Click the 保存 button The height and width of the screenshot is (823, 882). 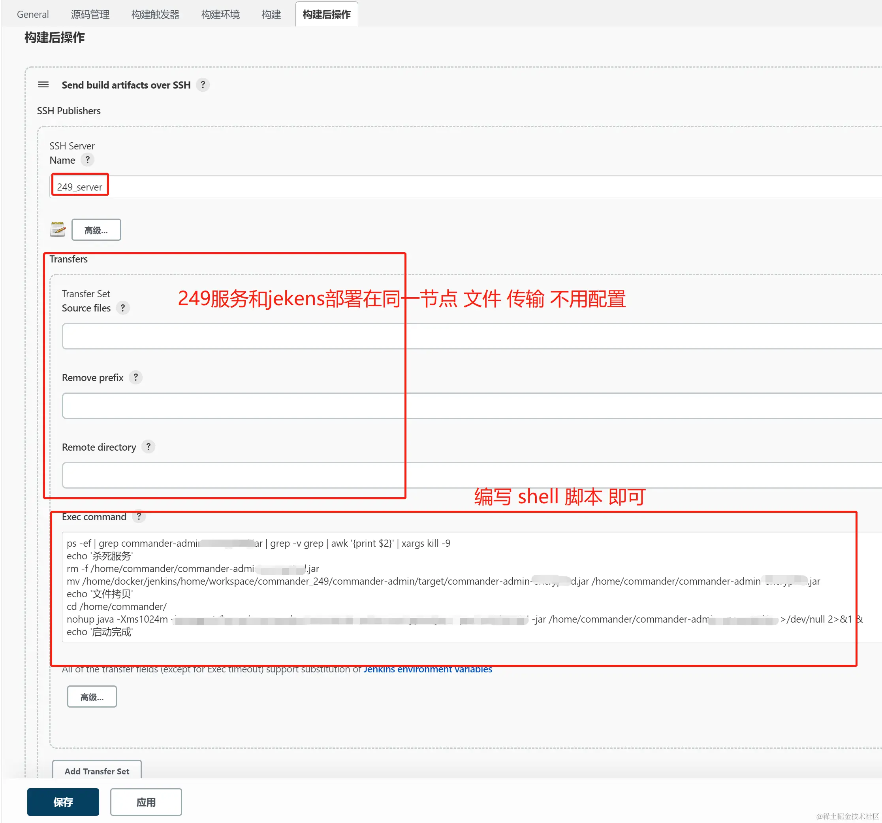[x=63, y=802]
